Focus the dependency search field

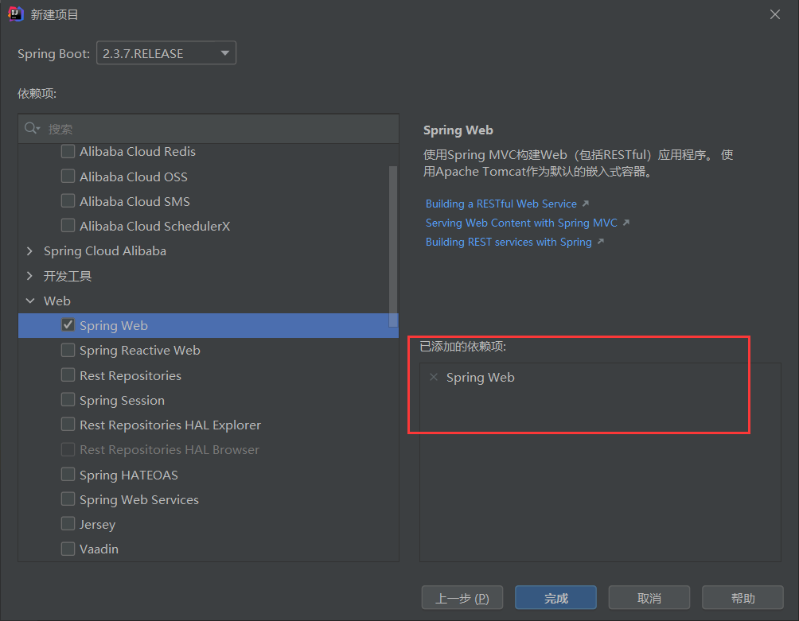(209, 129)
